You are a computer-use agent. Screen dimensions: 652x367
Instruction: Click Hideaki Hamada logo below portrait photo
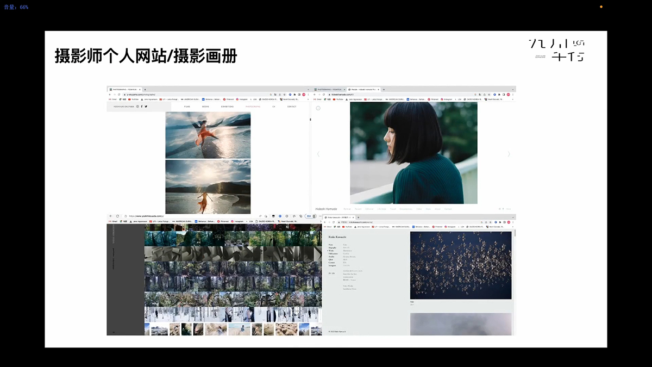pyautogui.click(x=327, y=209)
